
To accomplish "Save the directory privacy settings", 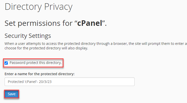I will coord(12,94).
